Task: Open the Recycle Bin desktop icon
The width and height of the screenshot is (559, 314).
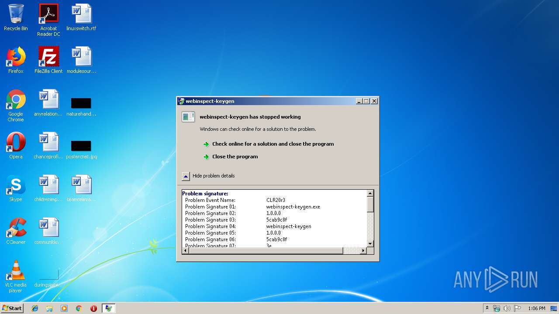Action: 16,17
